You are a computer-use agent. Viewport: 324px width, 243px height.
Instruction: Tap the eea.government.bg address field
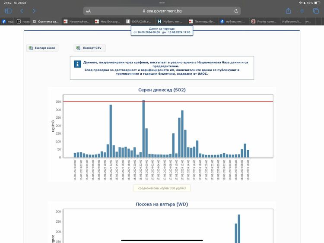point(162,11)
